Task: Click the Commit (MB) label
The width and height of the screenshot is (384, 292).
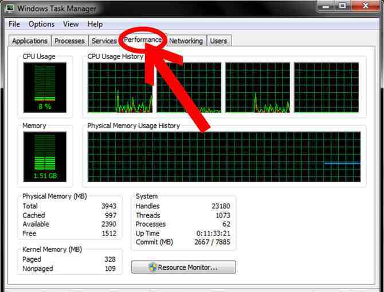Action: pyautogui.click(x=154, y=242)
